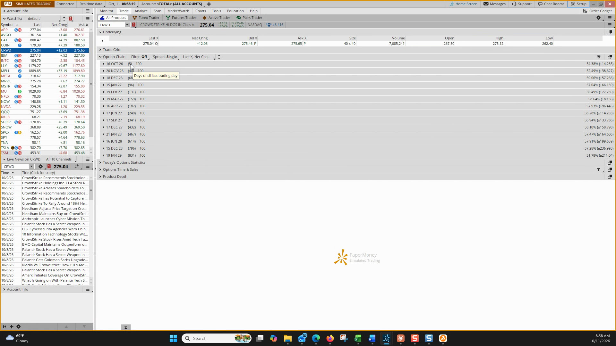Open the Spread: Single dropdown

pos(166,57)
